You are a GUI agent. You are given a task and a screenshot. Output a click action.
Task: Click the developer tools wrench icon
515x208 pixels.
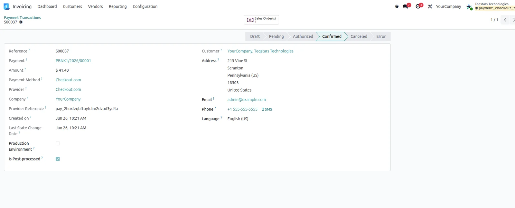click(x=430, y=6)
